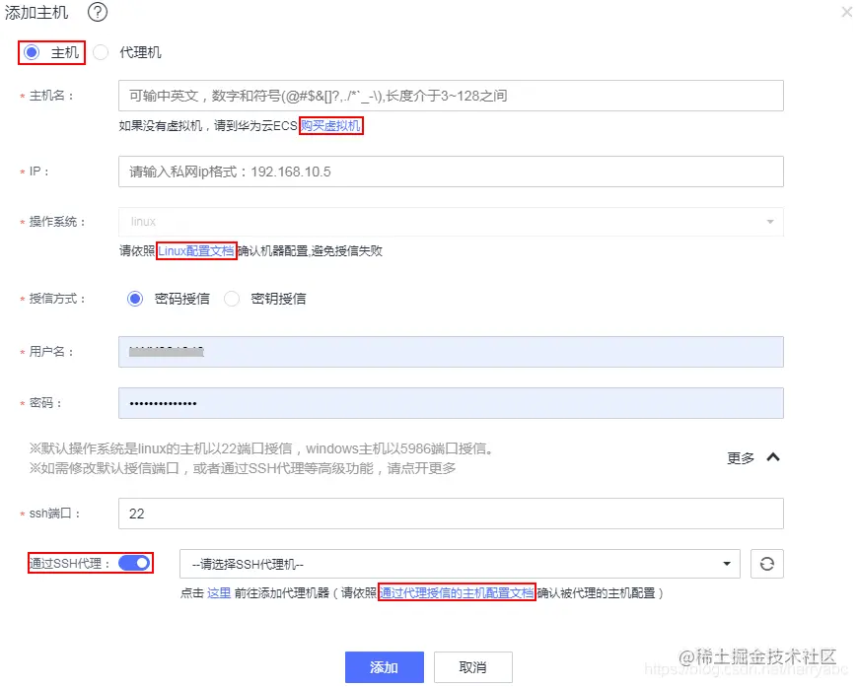Click the 添加 button
Viewport: 857px width, 687px height.
click(384, 667)
